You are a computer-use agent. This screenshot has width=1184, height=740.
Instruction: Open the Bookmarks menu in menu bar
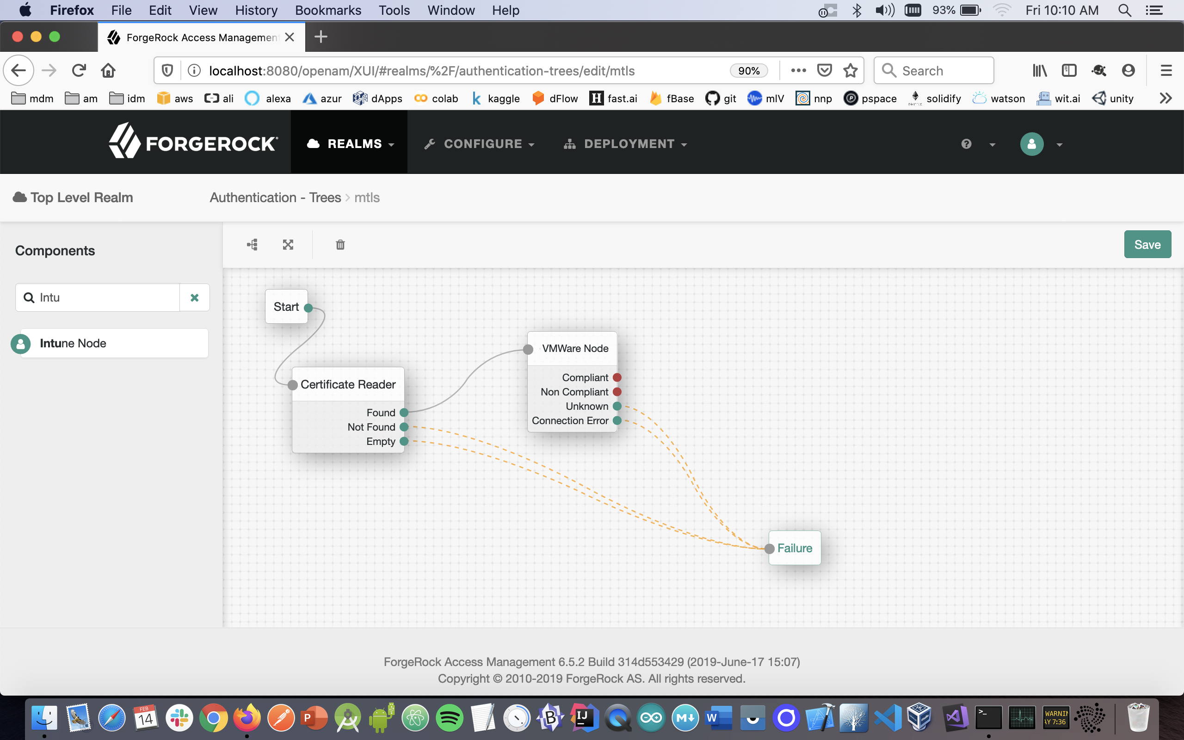coord(328,10)
